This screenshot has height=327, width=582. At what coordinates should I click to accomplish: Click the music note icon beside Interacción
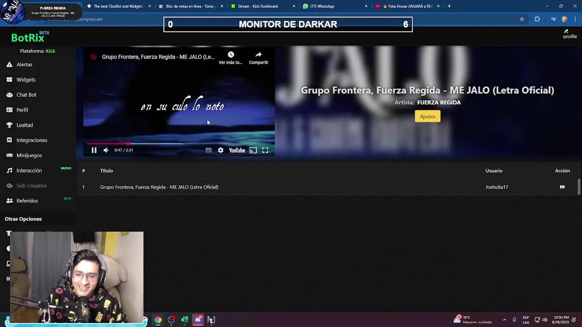pos(9,170)
